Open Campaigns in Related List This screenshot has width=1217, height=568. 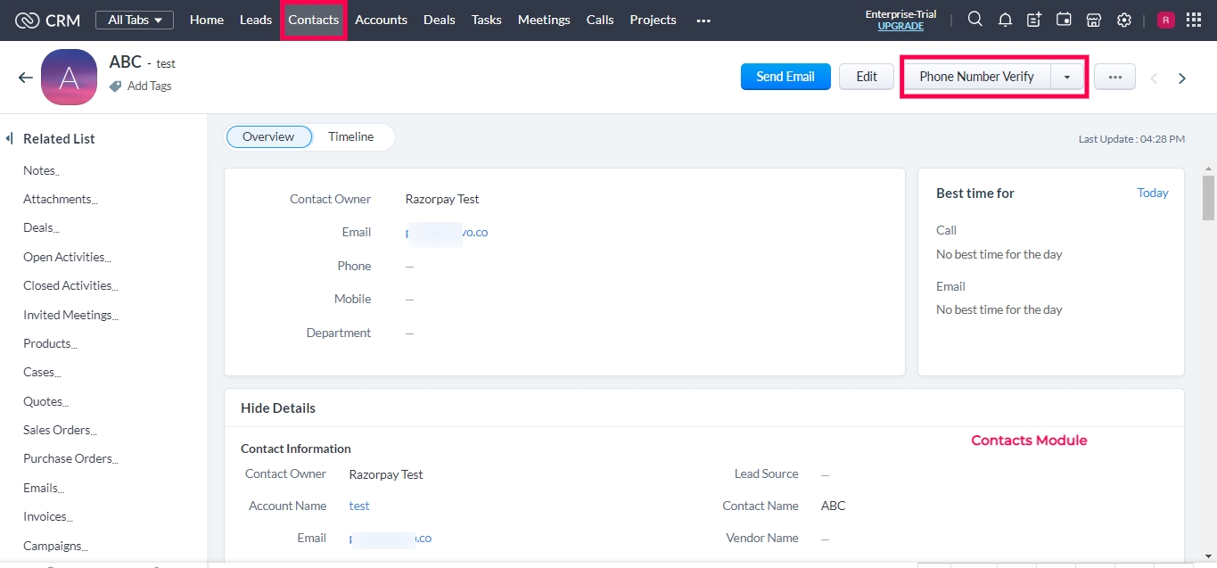(55, 546)
